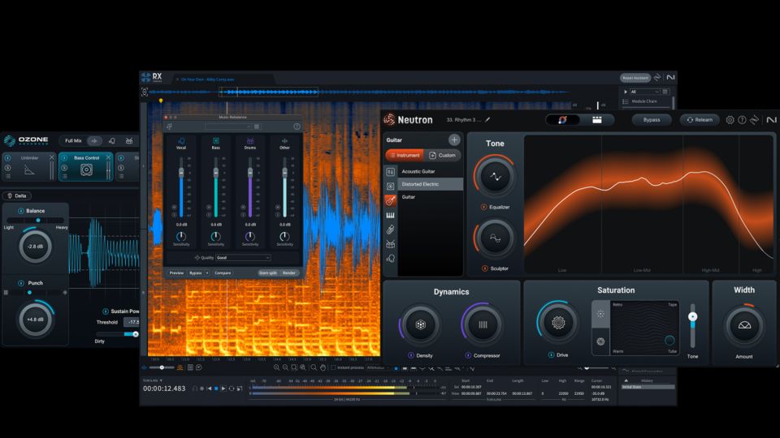Click the Width Amount knob
Screen dimensions: 780x438
744,325
